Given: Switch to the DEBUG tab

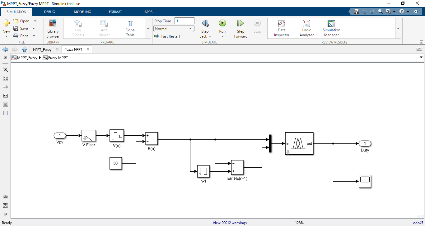Looking at the screenshot, I should [x=49, y=12].
